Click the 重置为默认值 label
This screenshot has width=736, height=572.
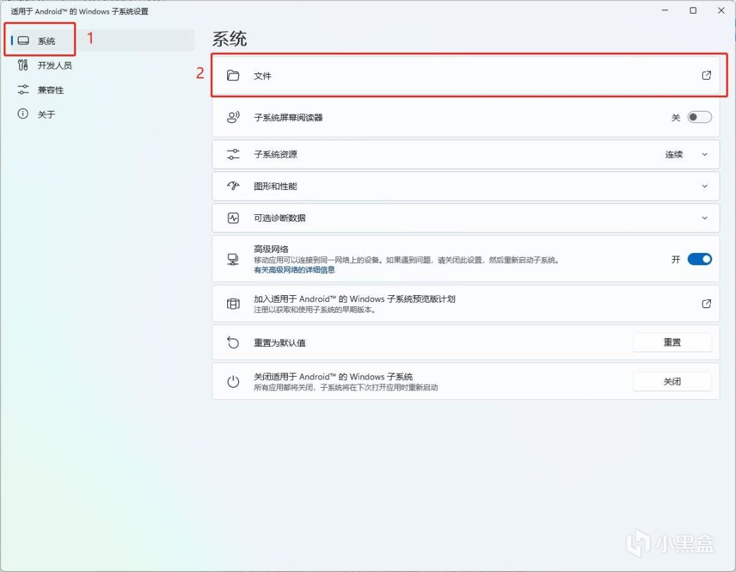[x=280, y=343]
